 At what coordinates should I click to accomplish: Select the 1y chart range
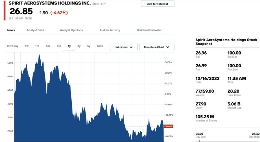click(69, 46)
